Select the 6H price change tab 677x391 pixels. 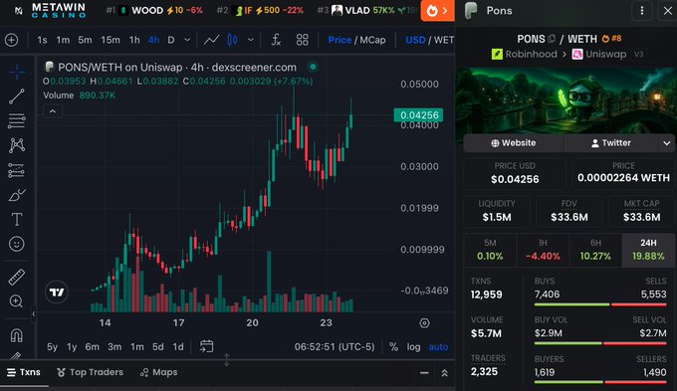click(x=595, y=250)
